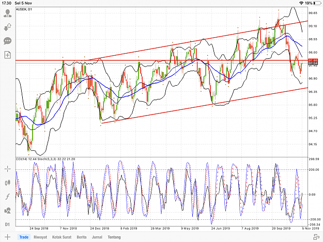The height and width of the screenshot is (242, 323).
Task: Tap the 24 Sep 2018 date label
Action: click(x=39, y=229)
